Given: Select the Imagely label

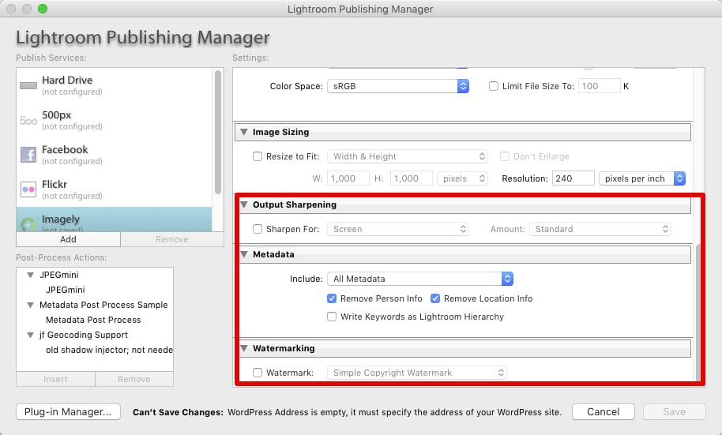Looking at the screenshot, I should click(x=61, y=219).
